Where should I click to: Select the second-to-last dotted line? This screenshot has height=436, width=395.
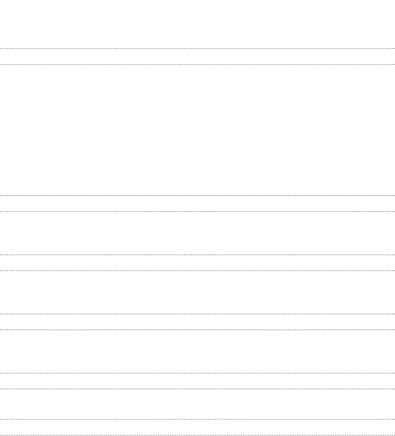197,419
